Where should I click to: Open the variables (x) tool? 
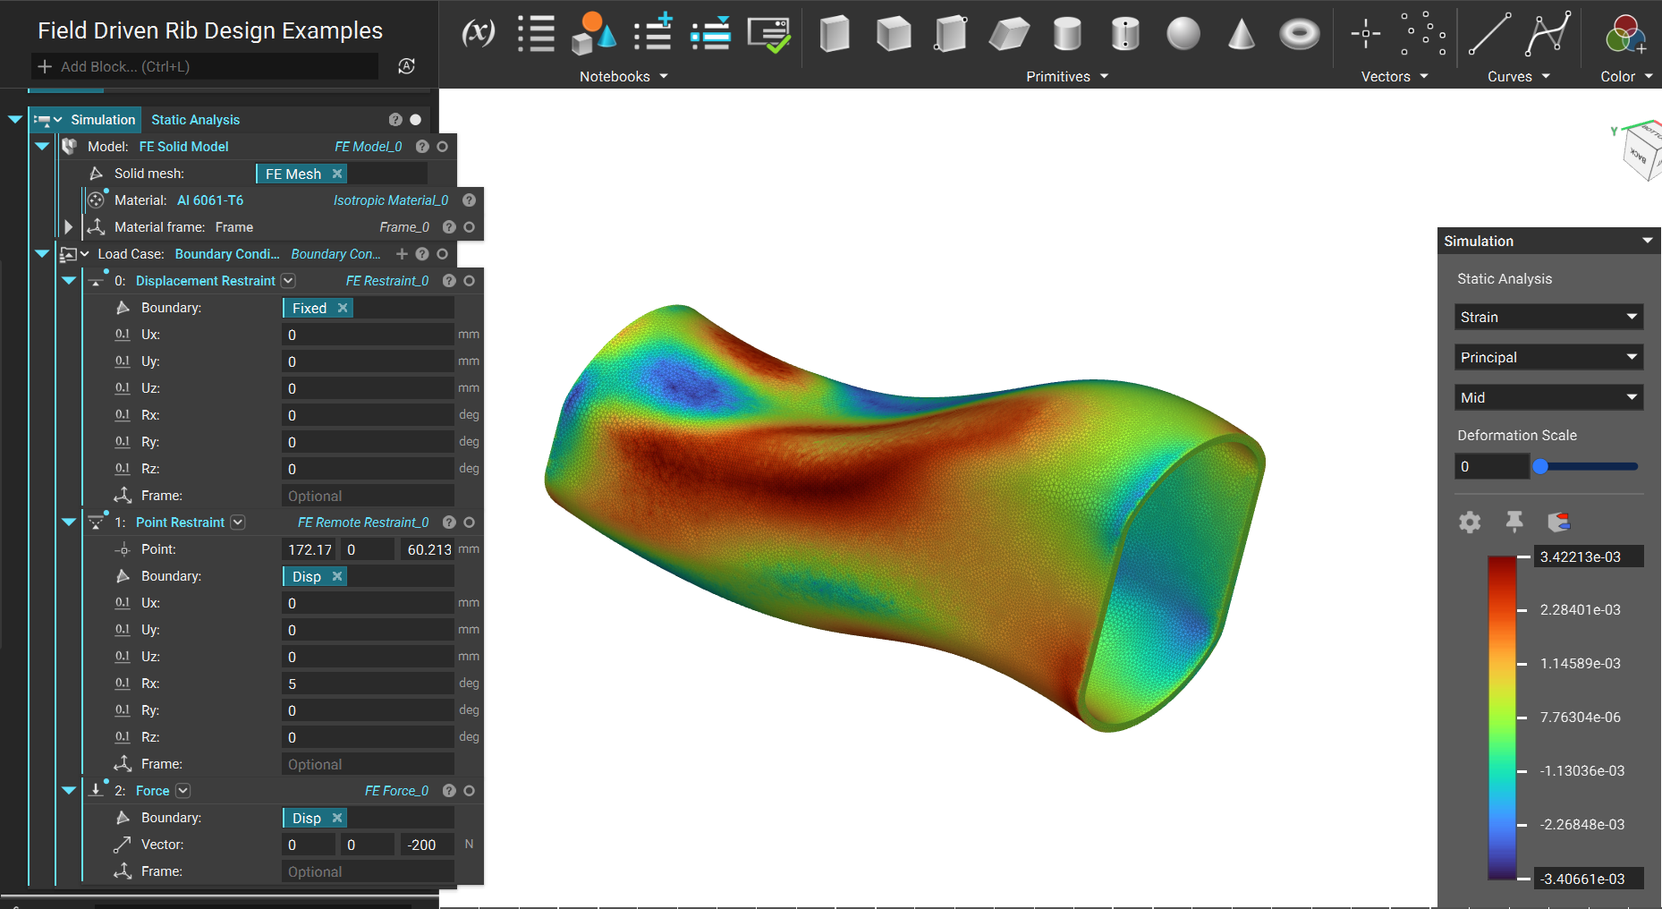pos(478,34)
